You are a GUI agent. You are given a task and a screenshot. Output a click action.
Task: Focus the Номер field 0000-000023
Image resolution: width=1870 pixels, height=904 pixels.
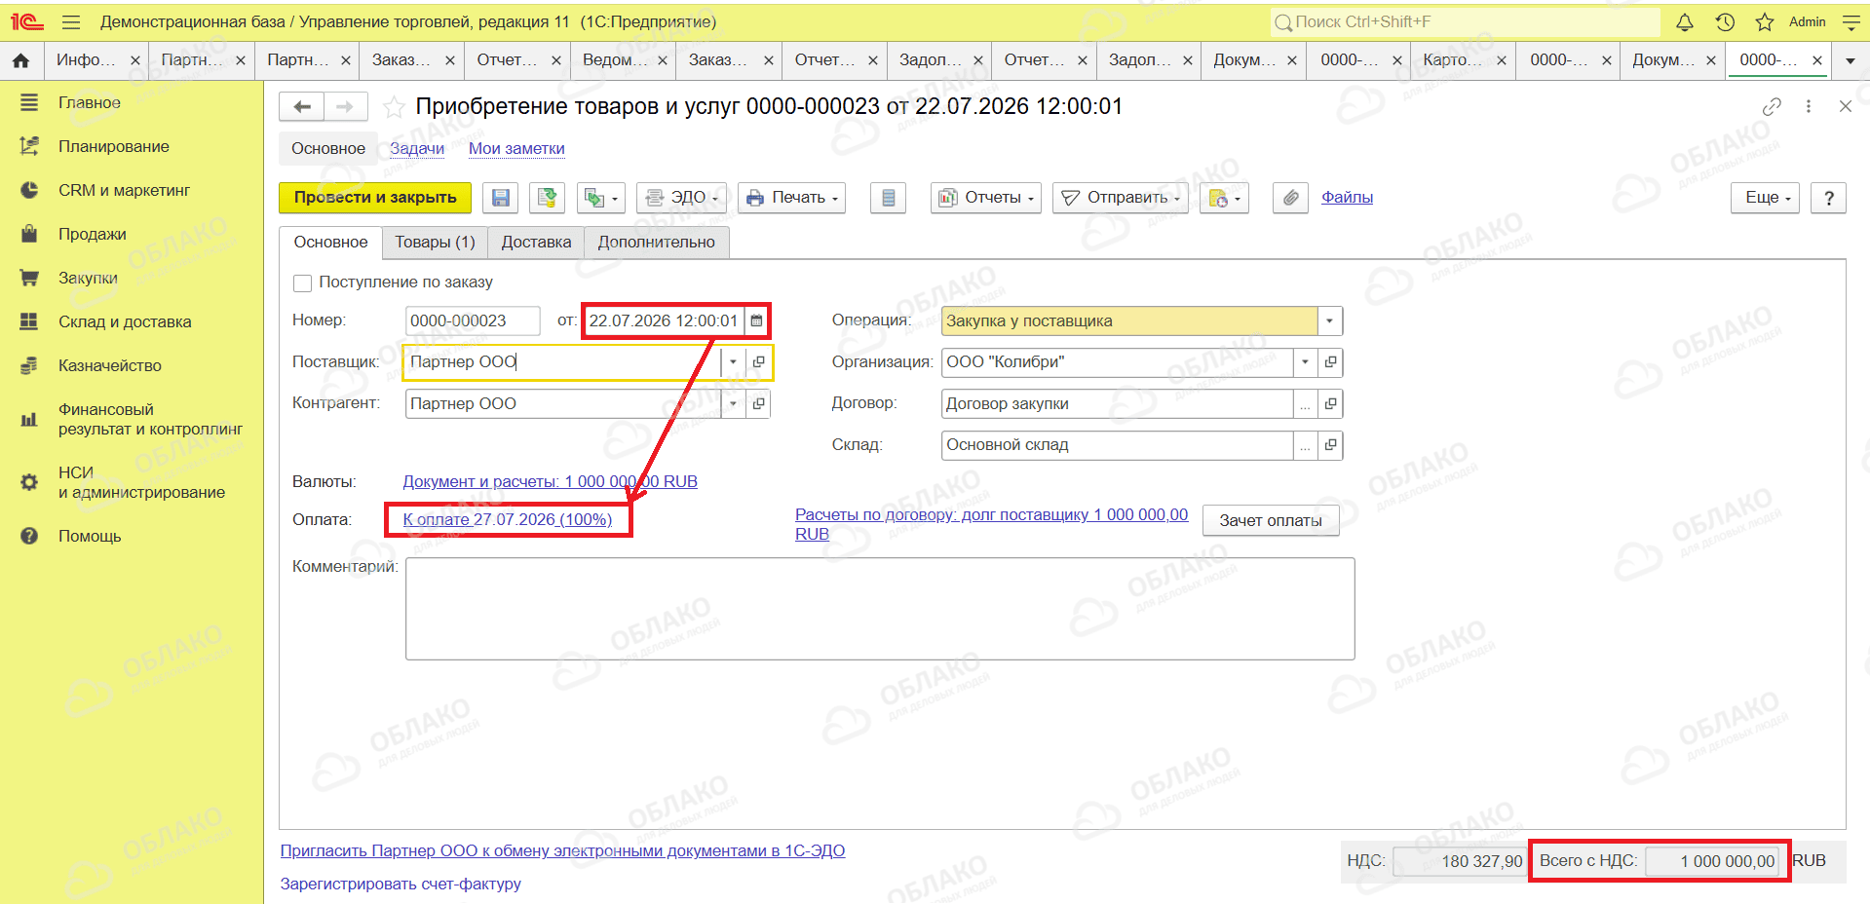473,320
